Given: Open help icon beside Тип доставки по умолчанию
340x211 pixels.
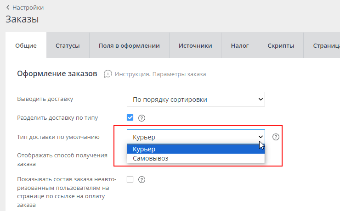Looking at the screenshot, I should (x=276, y=137).
